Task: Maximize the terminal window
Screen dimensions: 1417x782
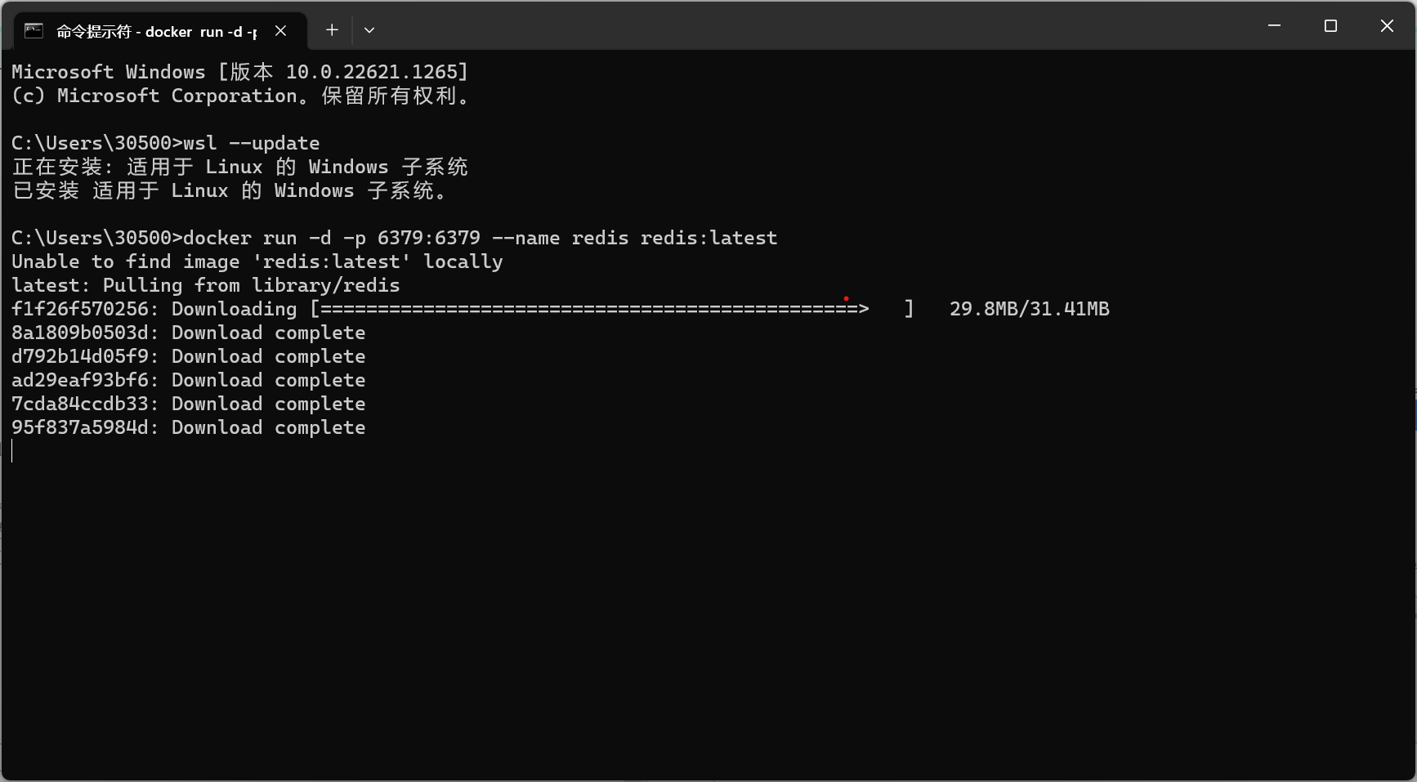Action: tap(1330, 26)
